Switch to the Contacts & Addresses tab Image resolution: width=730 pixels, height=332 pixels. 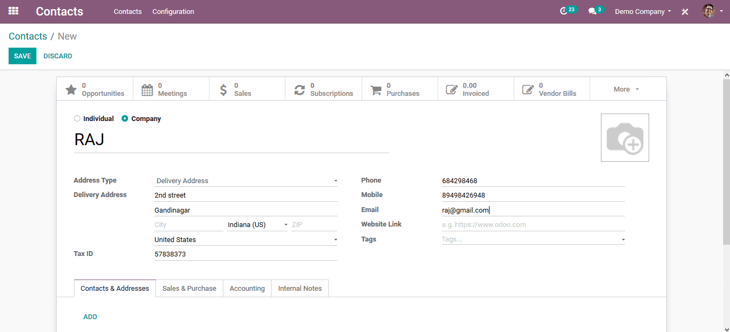[x=115, y=288]
